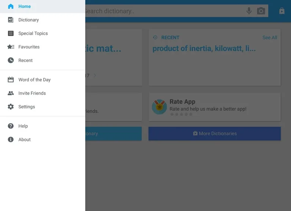Click the Favourites star icon

tap(11, 47)
